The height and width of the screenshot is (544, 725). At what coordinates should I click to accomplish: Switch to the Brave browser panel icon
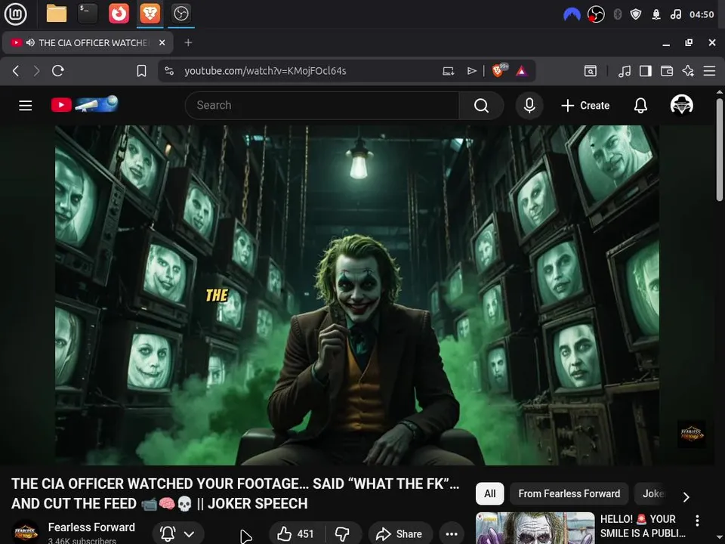point(150,14)
